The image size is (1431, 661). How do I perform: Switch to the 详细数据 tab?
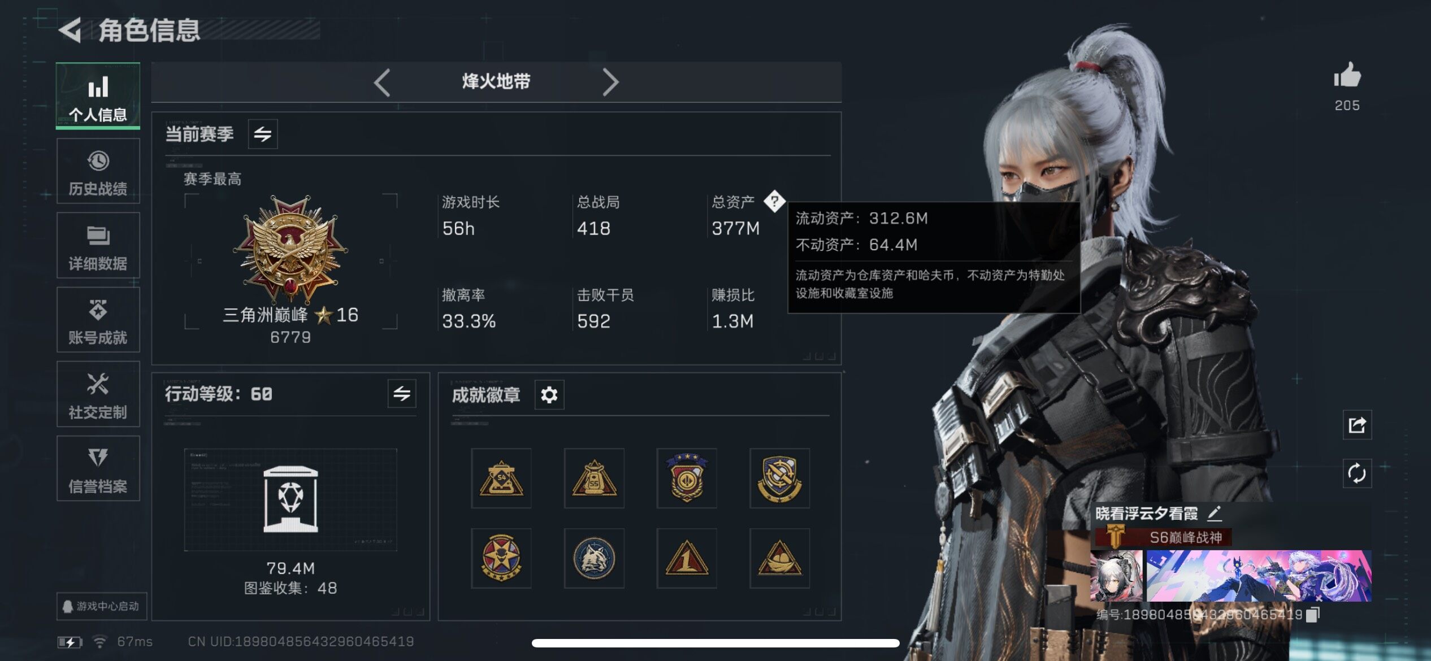click(x=98, y=246)
